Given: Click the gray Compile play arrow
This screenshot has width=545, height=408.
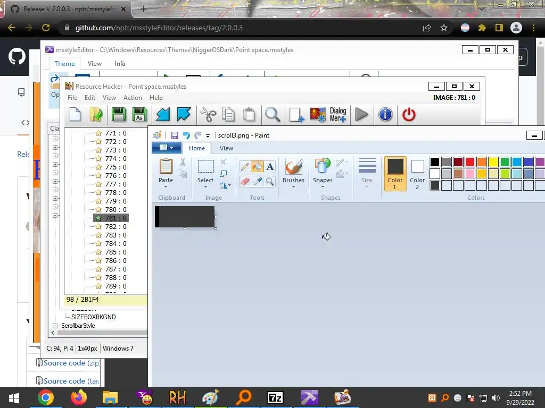Looking at the screenshot, I should click(361, 115).
